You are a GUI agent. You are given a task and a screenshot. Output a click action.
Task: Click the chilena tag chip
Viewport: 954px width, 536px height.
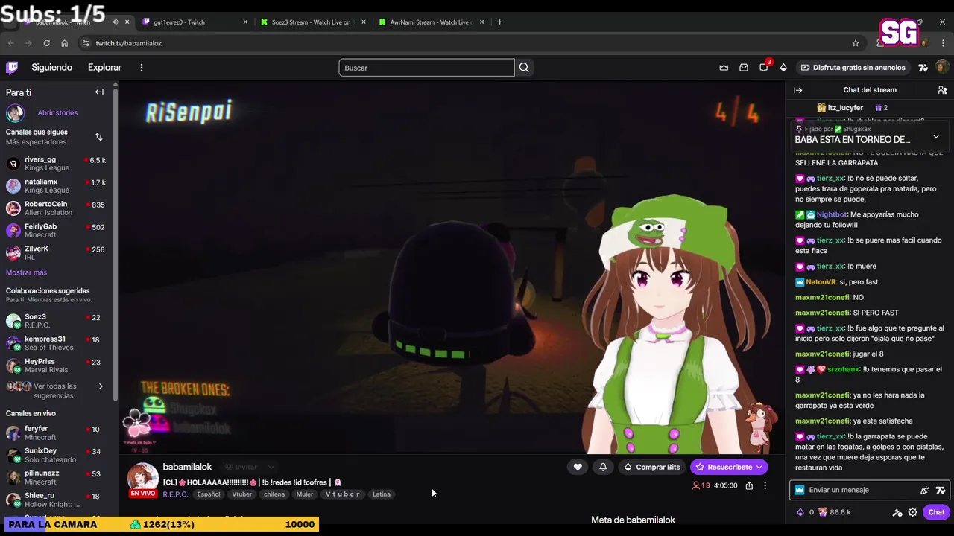[x=274, y=494]
